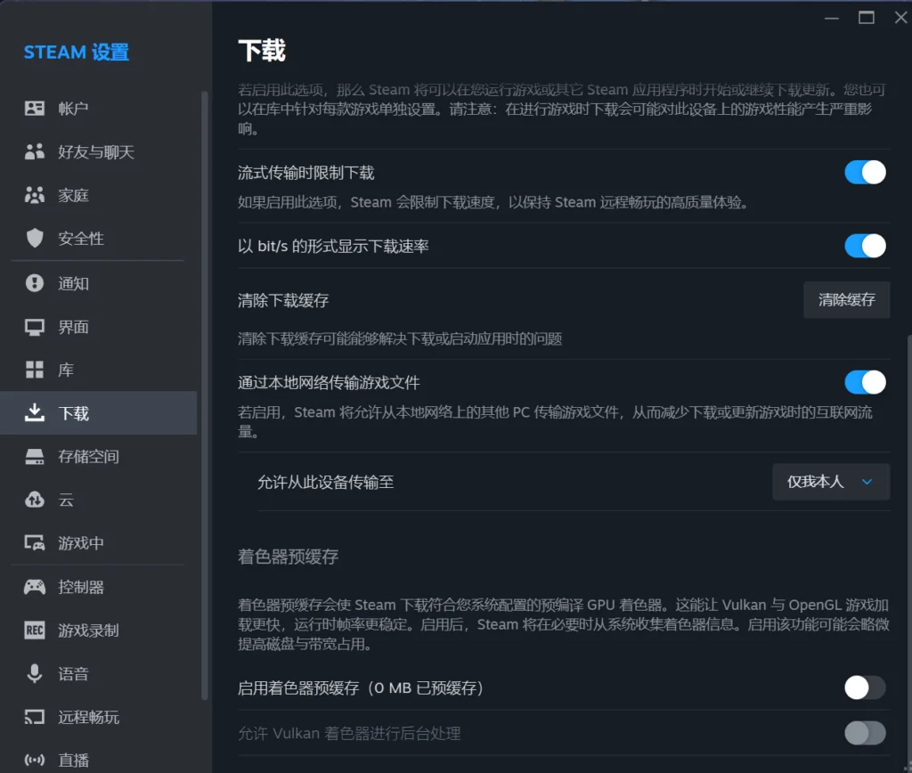Click the 下载 page heading
This screenshot has height=773, width=912.
pyautogui.click(x=262, y=51)
